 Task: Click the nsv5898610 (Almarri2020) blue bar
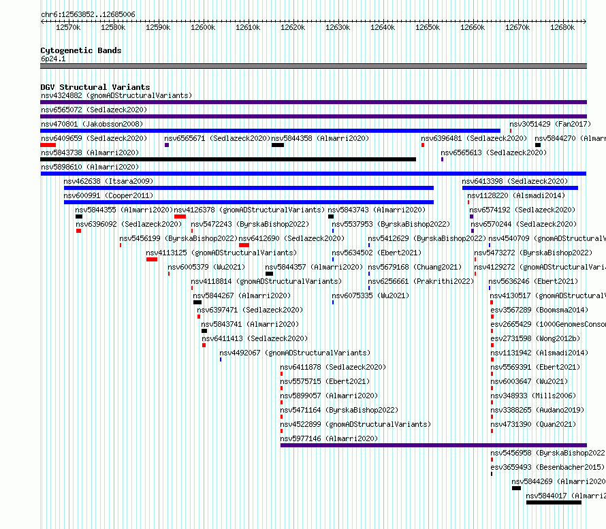click(x=313, y=174)
